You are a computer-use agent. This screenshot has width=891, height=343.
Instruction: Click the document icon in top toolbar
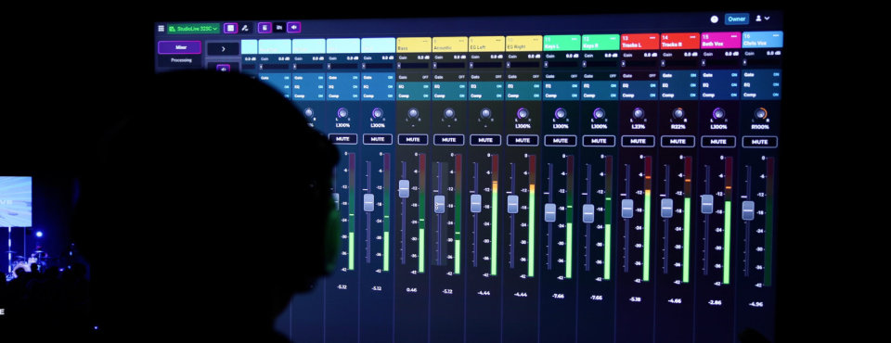pyautogui.click(x=265, y=27)
